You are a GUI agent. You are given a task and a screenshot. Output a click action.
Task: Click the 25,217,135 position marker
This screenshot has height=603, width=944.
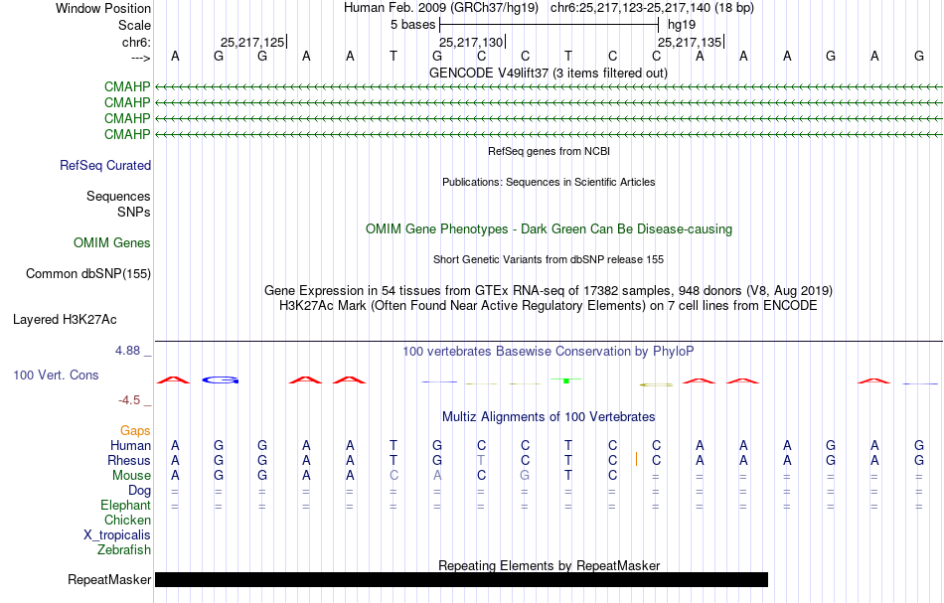click(x=691, y=42)
